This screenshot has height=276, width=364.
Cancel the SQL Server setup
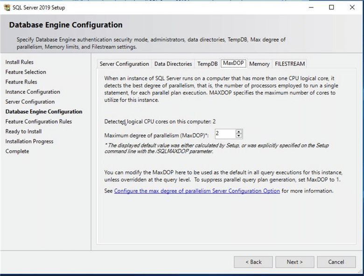tap(336, 262)
